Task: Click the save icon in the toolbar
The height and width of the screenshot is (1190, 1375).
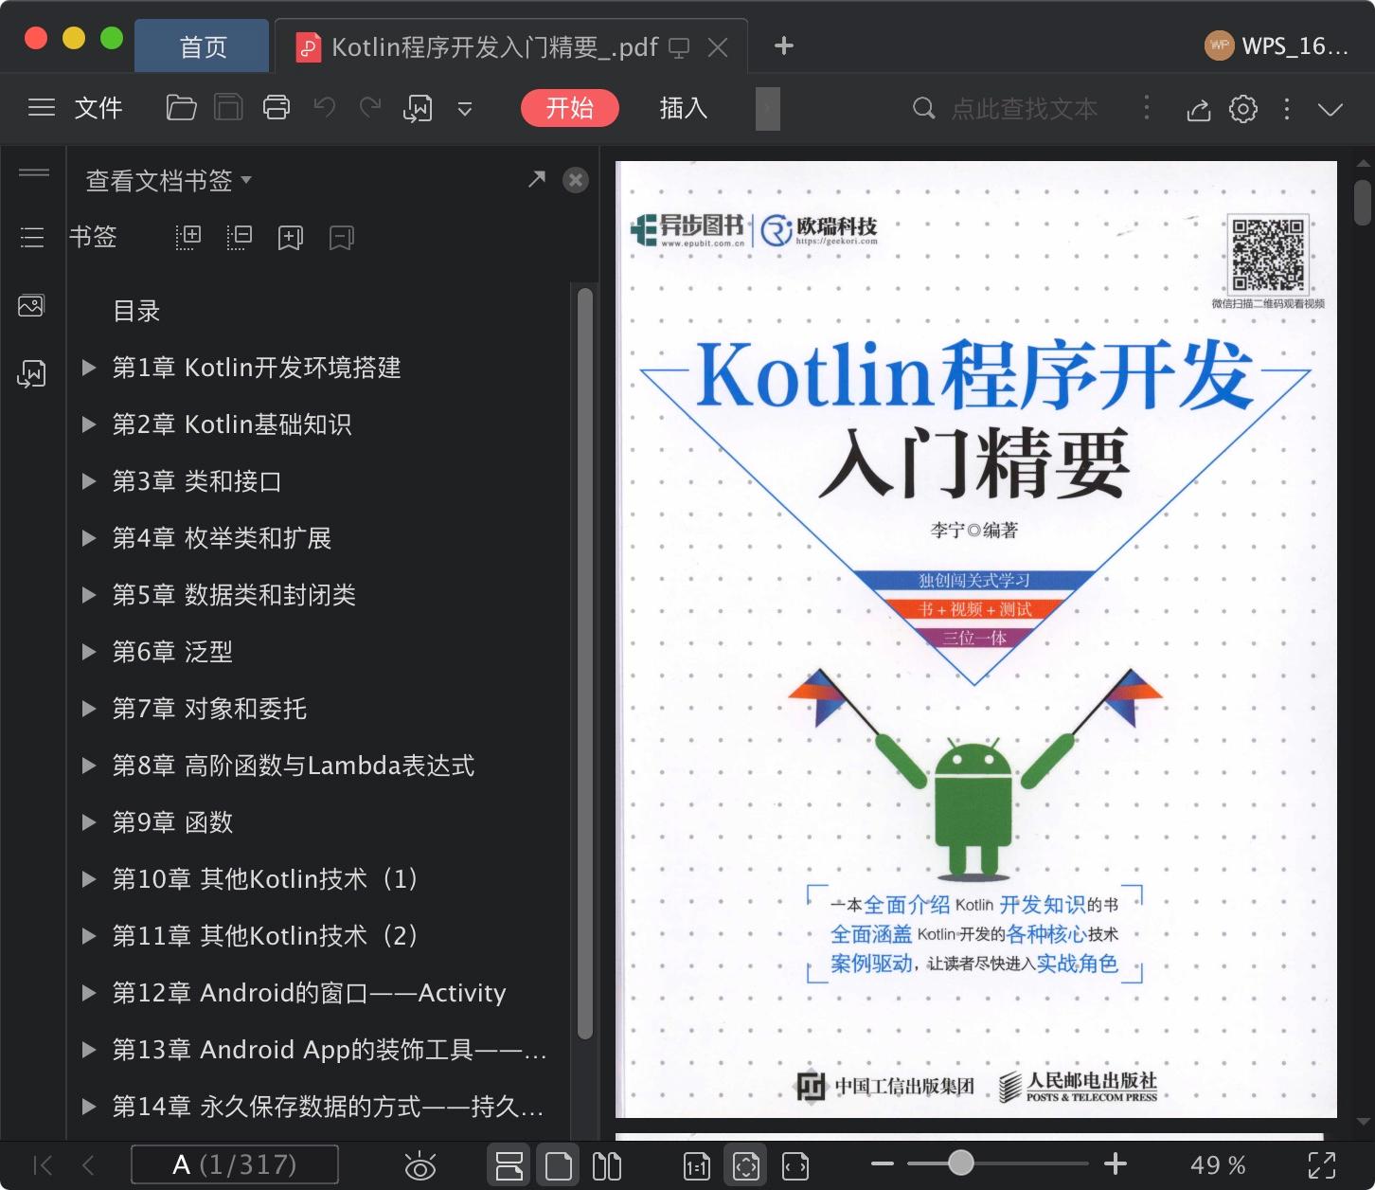Action: 228,108
